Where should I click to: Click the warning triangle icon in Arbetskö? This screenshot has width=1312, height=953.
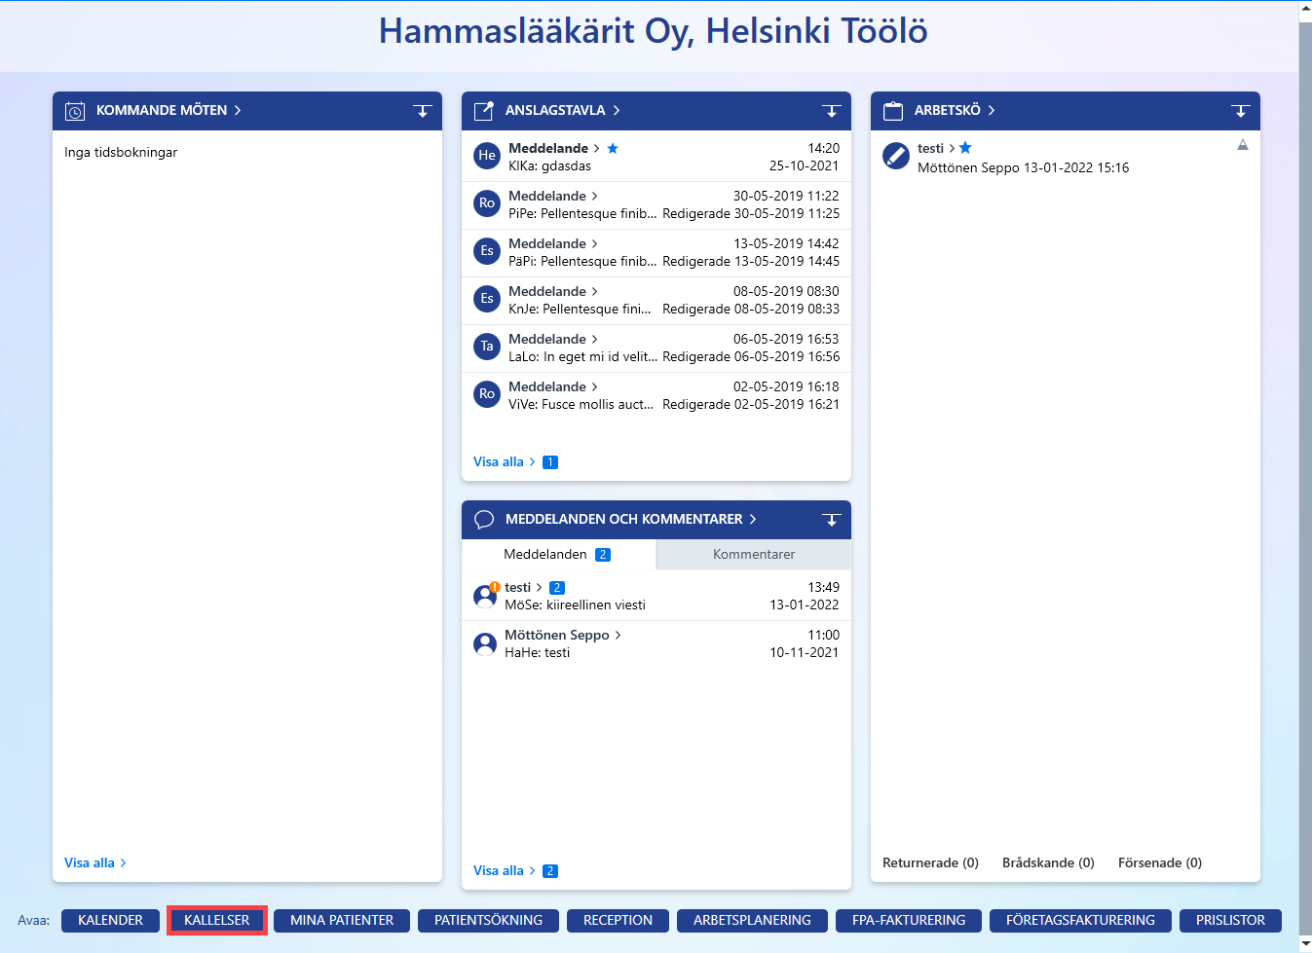[1243, 145]
